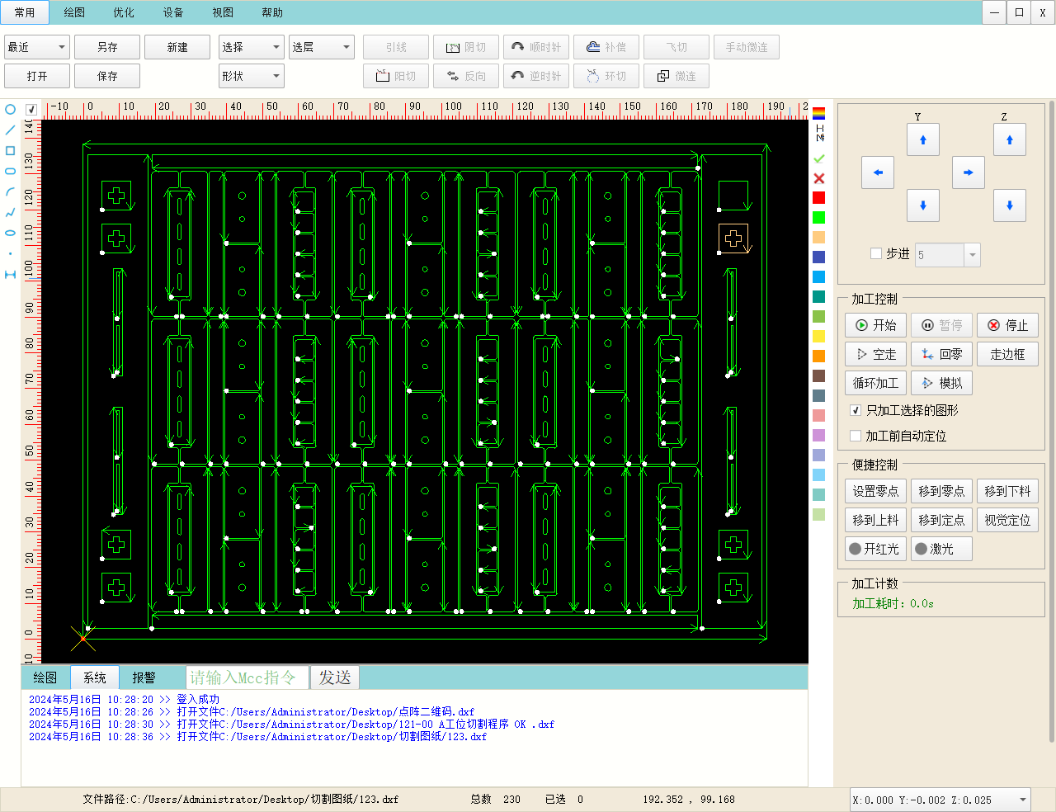The height and width of the screenshot is (812, 1056).
Task: Enable 加工前自动定位 option
Action: point(856,436)
